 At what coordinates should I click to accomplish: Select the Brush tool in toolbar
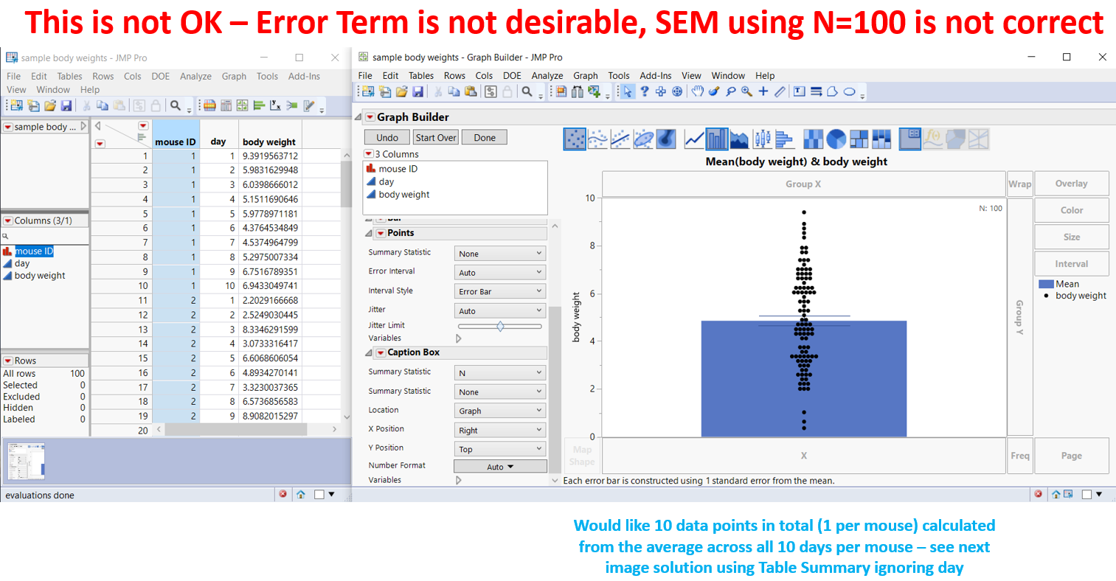(714, 91)
